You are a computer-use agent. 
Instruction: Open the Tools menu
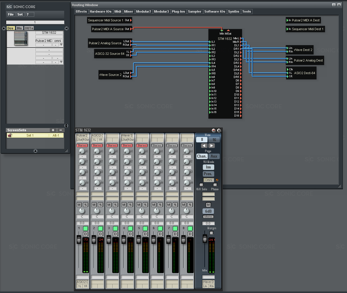tap(246, 11)
